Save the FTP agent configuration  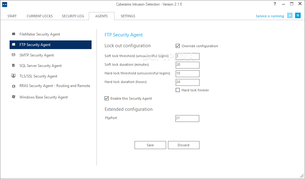[150, 145]
